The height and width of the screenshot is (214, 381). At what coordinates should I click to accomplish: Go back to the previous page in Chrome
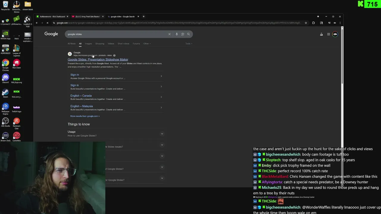[x=37, y=23]
